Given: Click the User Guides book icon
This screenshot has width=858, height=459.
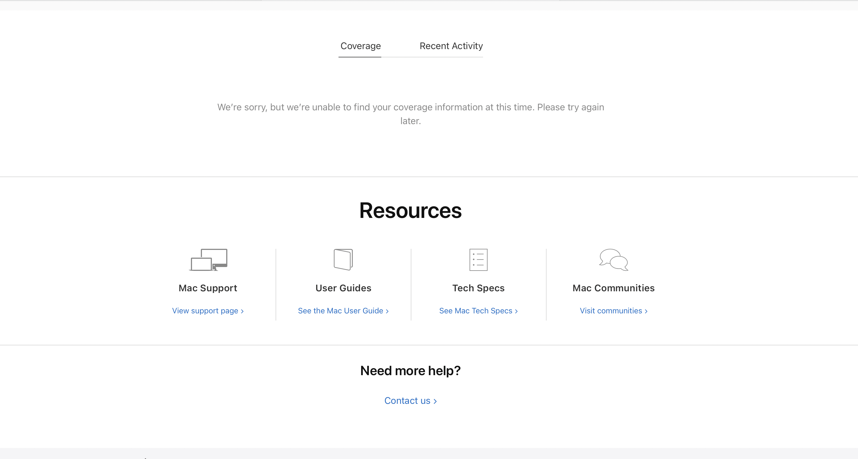Looking at the screenshot, I should point(343,260).
